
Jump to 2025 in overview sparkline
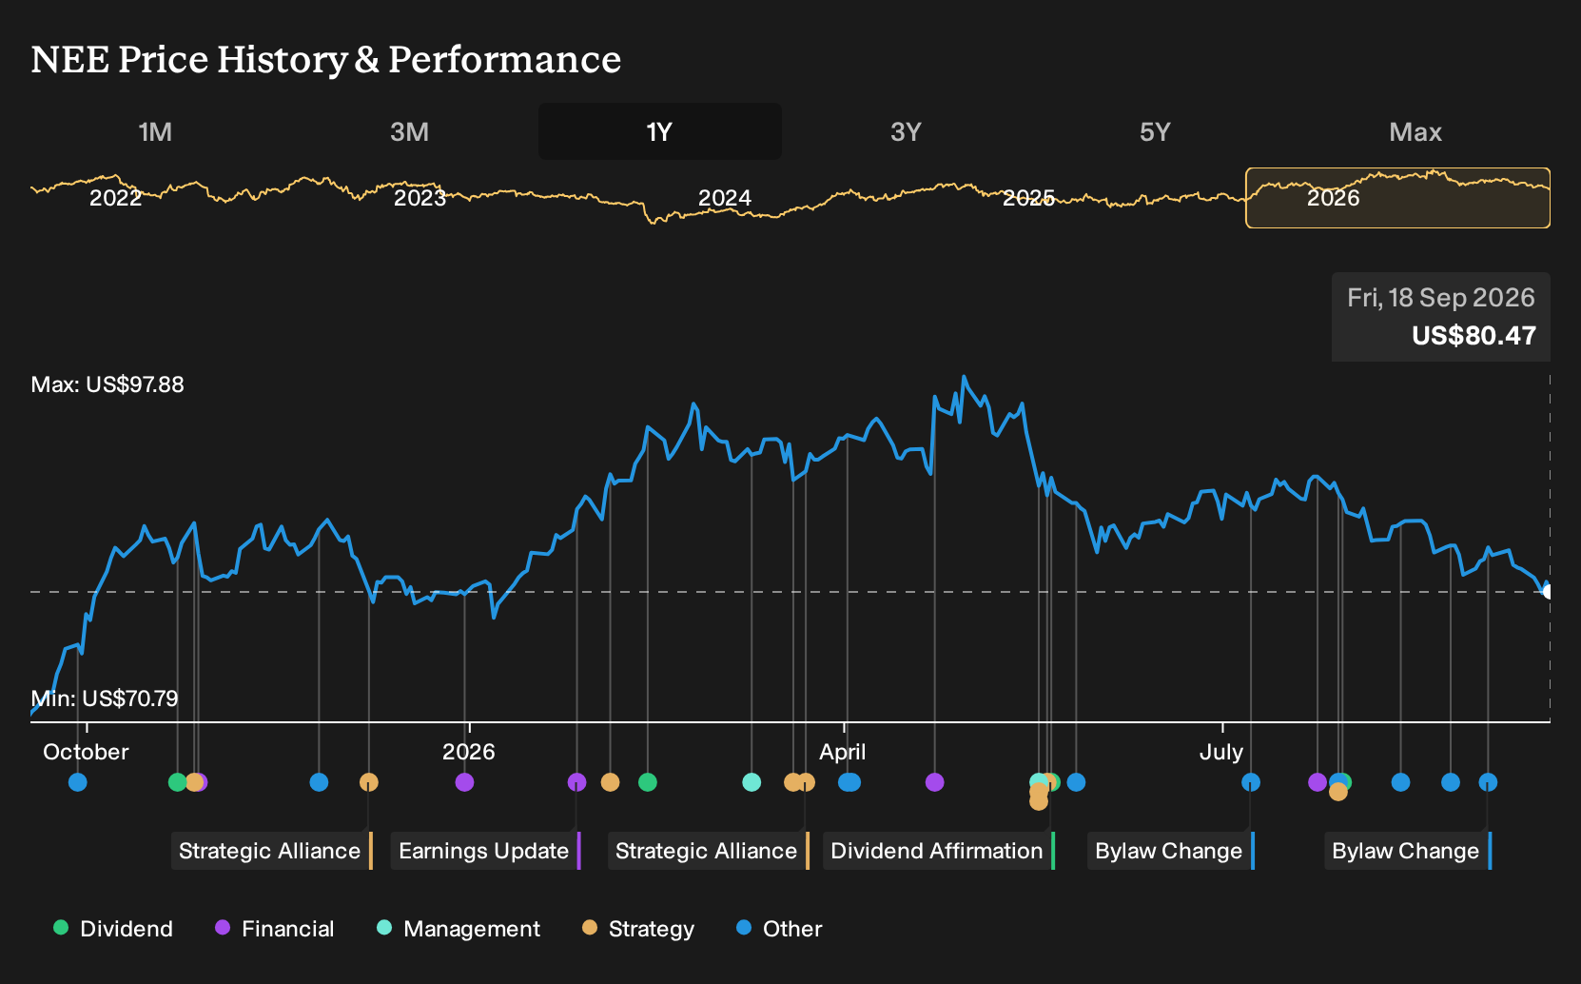click(x=1029, y=198)
